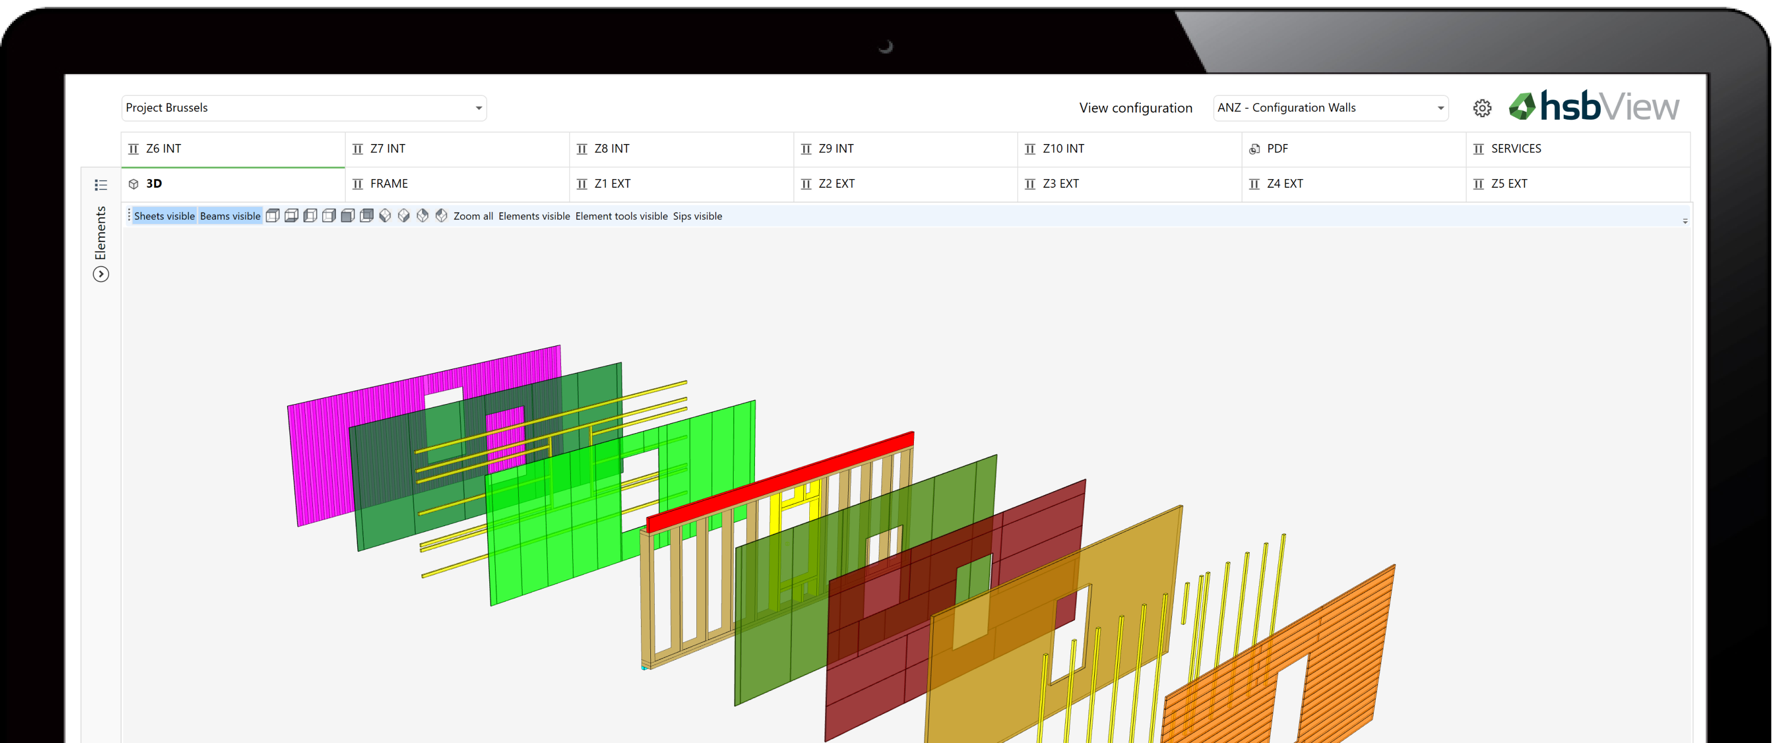Switch to the Z5 EXT tab
The height and width of the screenshot is (743, 1773).
point(1578,185)
